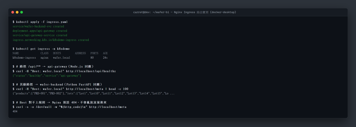
Task: Click the 'nginx' class cell
Action: pos(44,58)
